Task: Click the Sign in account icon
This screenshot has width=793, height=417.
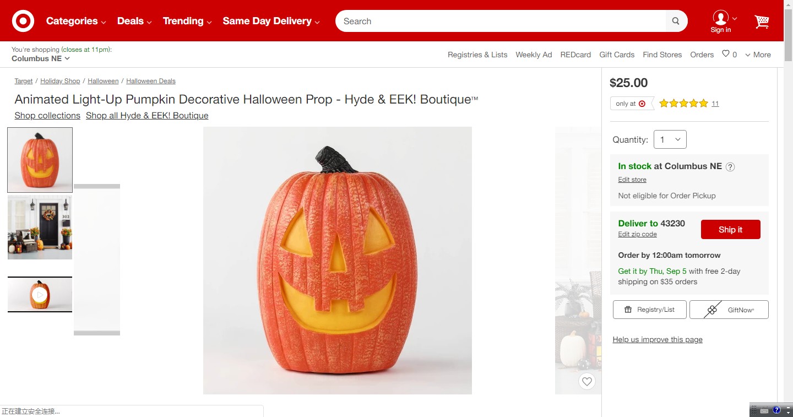Action: [721, 21]
